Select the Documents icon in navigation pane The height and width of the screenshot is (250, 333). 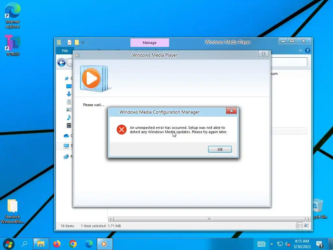(x=69, y=102)
